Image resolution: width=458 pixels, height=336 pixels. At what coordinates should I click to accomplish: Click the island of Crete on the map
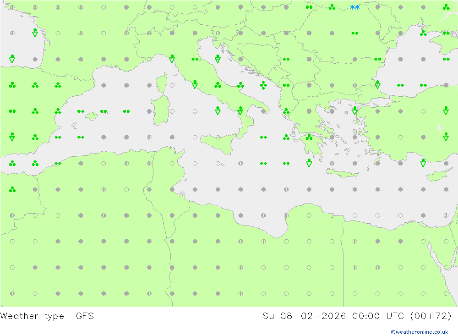pyautogui.click(x=342, y=173)
